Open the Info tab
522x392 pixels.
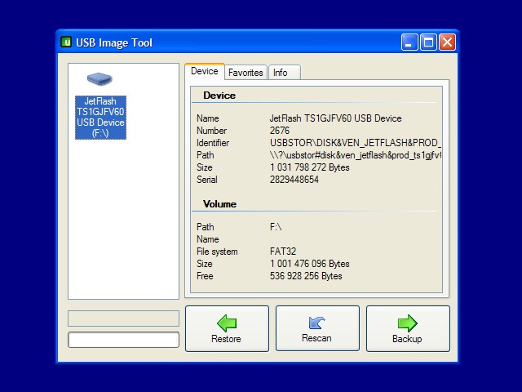(x=284, y=73)
